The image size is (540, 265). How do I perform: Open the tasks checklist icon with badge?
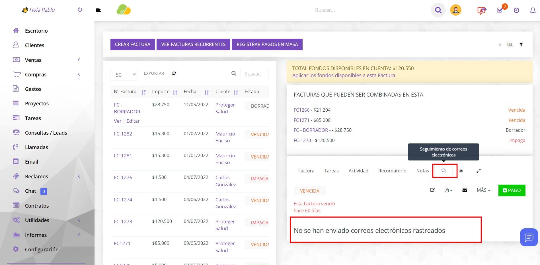pyautogui.click(x=500, y=10)
